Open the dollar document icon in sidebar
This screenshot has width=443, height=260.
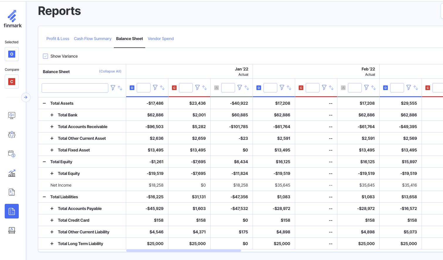12,192
